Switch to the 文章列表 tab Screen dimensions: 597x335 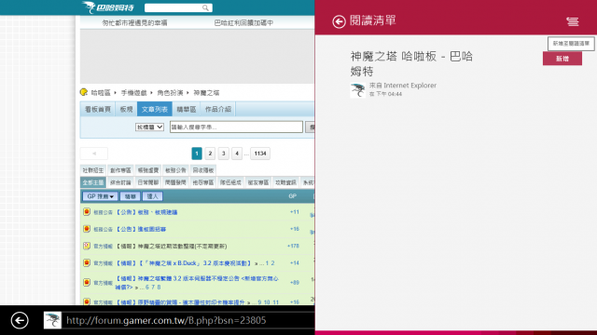coord(154,109)
